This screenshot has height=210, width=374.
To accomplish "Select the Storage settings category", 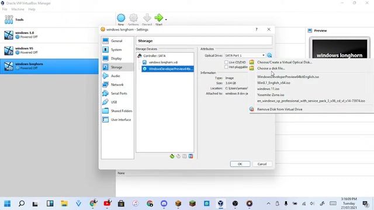I will coord(117,67).
